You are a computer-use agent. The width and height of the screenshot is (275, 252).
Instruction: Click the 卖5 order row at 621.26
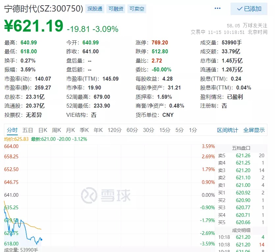(241, 156)
